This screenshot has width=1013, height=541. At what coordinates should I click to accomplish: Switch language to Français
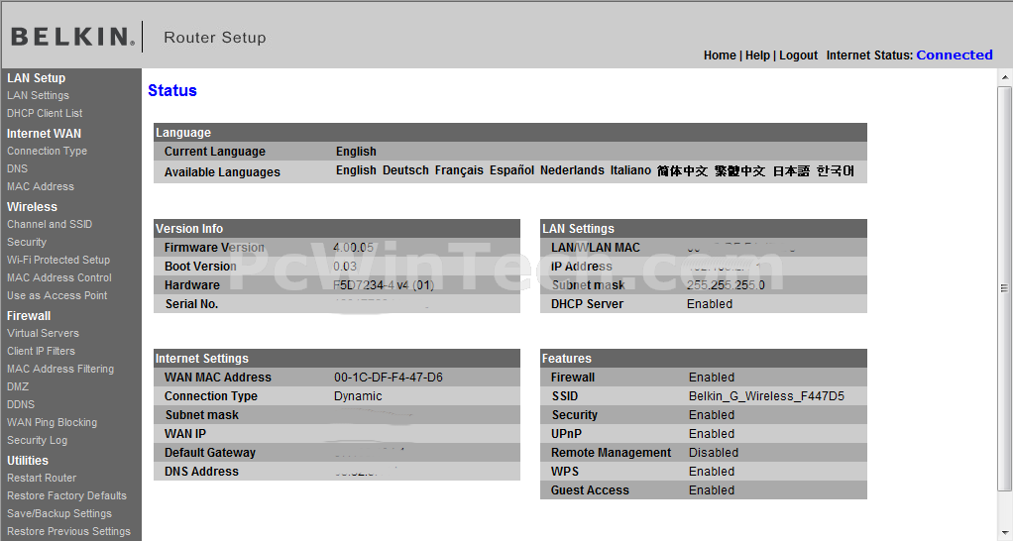459,170
